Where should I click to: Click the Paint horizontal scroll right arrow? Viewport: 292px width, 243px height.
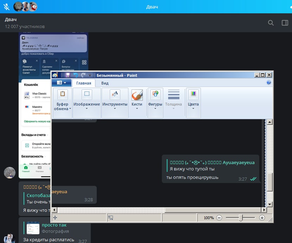[264, 210]
